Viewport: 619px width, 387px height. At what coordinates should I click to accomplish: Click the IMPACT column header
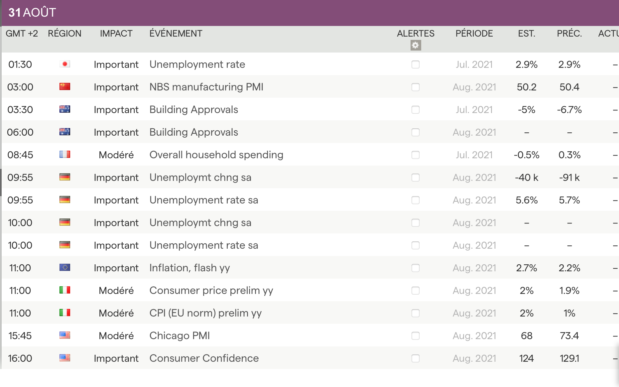click(x=116, y=34)
